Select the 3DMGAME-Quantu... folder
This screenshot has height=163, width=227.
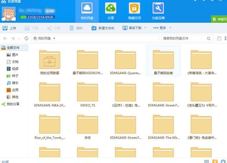click(x=125, y=62)
